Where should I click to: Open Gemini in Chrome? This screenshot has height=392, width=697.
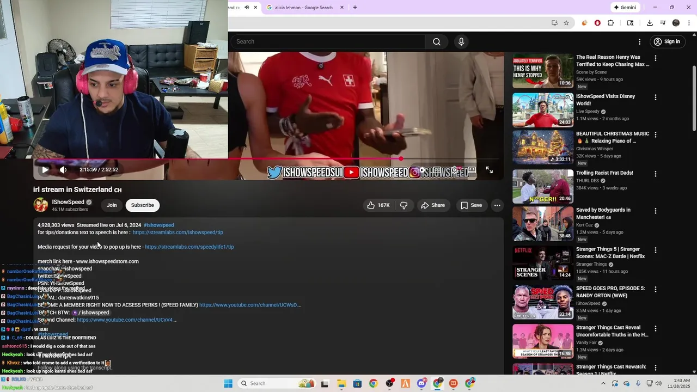(625, 8)
